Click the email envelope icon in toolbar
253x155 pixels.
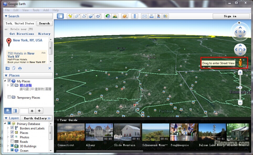(144, 16)
